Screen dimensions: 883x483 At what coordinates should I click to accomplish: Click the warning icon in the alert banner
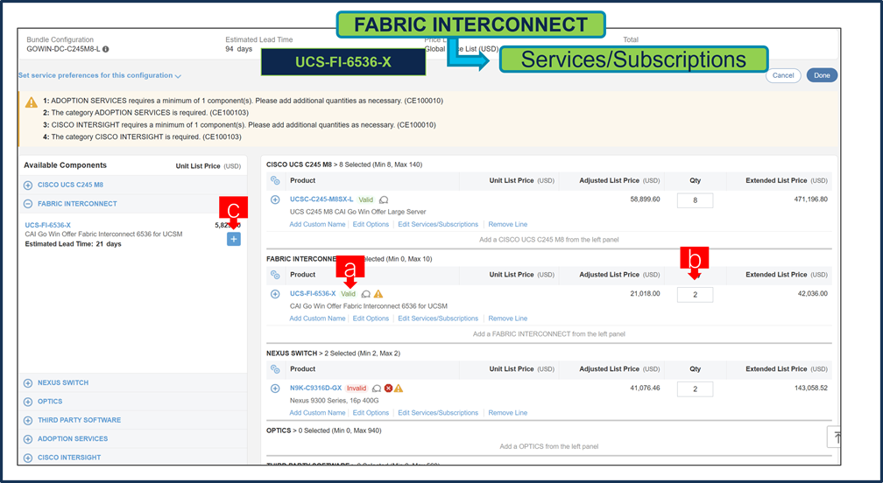point(32,102)
